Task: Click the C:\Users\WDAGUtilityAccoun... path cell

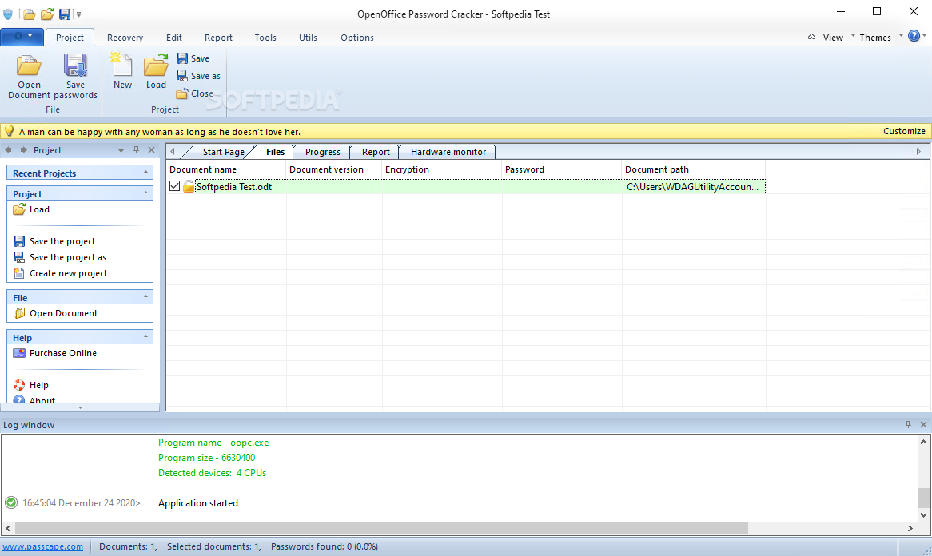Action: [x=693, y=186]
